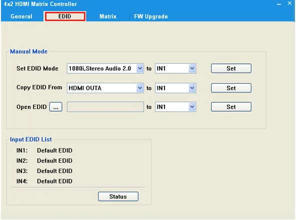Click Set in the Set EDID Mode row
The image size is (296, 220).
(x=231, y=68)
